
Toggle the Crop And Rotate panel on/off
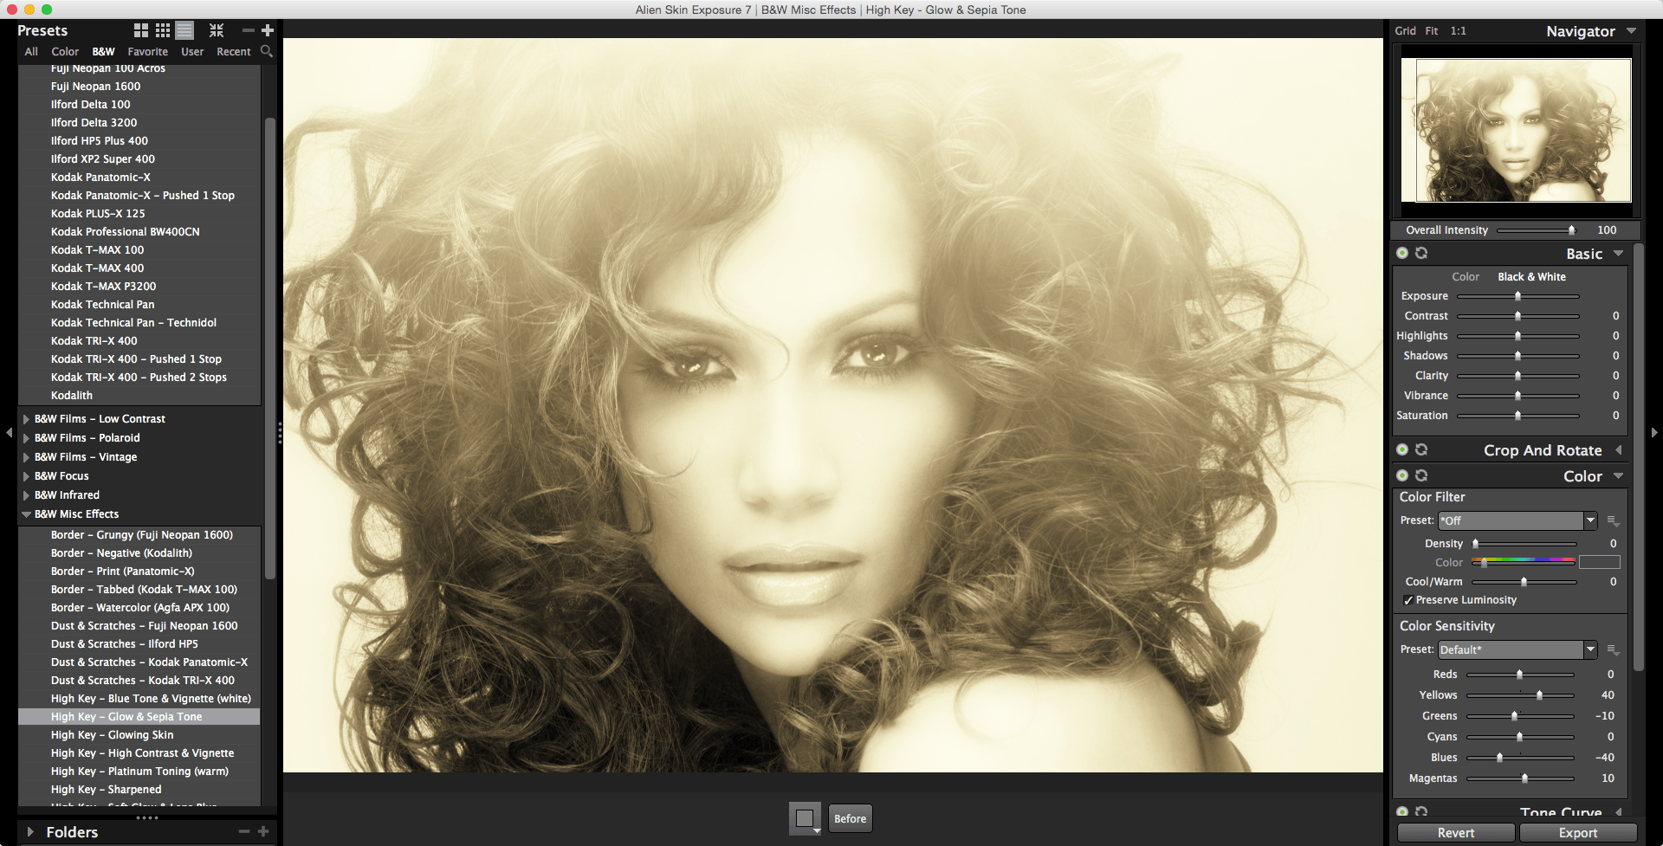click(x=1402, y=449)
